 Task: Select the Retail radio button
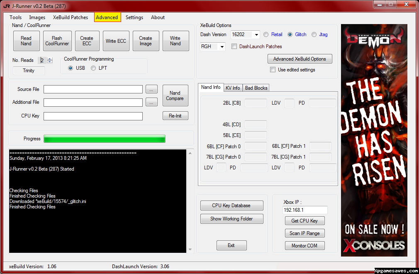coord(266,34)
